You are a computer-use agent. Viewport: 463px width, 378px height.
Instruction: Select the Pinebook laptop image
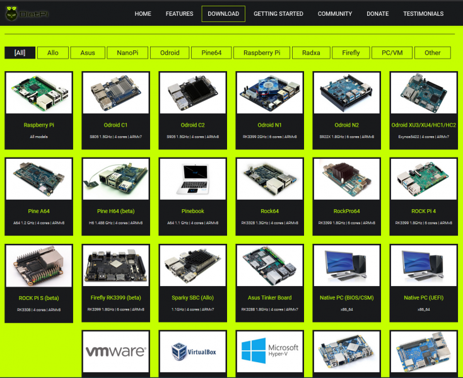coord(193,179)
